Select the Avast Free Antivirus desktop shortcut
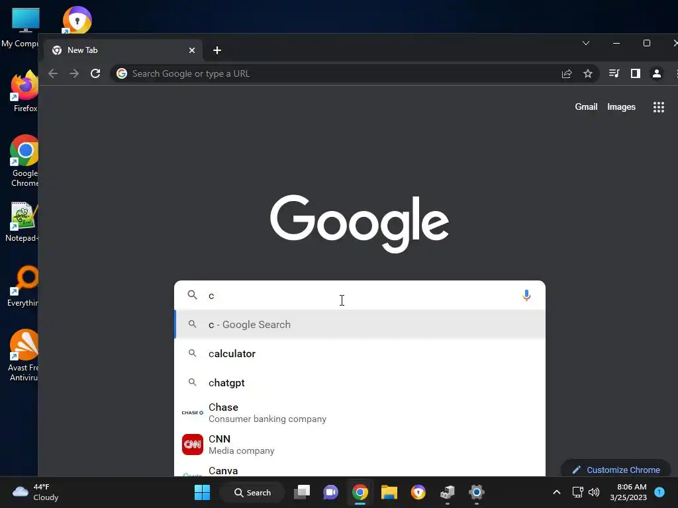This screenshot has width=678, height=508. tap(23, 355)
